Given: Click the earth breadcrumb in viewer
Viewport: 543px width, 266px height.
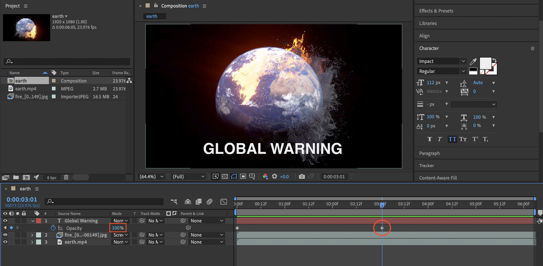Looking at the screenshot, I should 152,16.
